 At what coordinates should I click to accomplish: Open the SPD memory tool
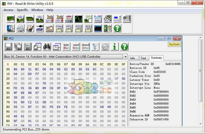pos(88,19)
